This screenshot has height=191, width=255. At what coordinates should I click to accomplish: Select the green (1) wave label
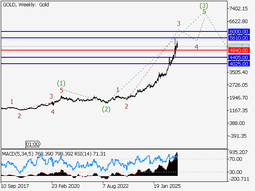click(61, 83)
